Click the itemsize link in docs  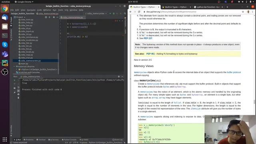[x=196, y=108]
